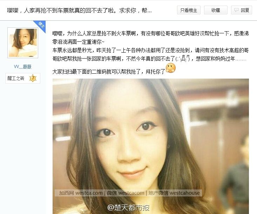Click the sad kaomoji emoticon in the text
This screenshot has width=257, height=214.
[x=182, y=59]
